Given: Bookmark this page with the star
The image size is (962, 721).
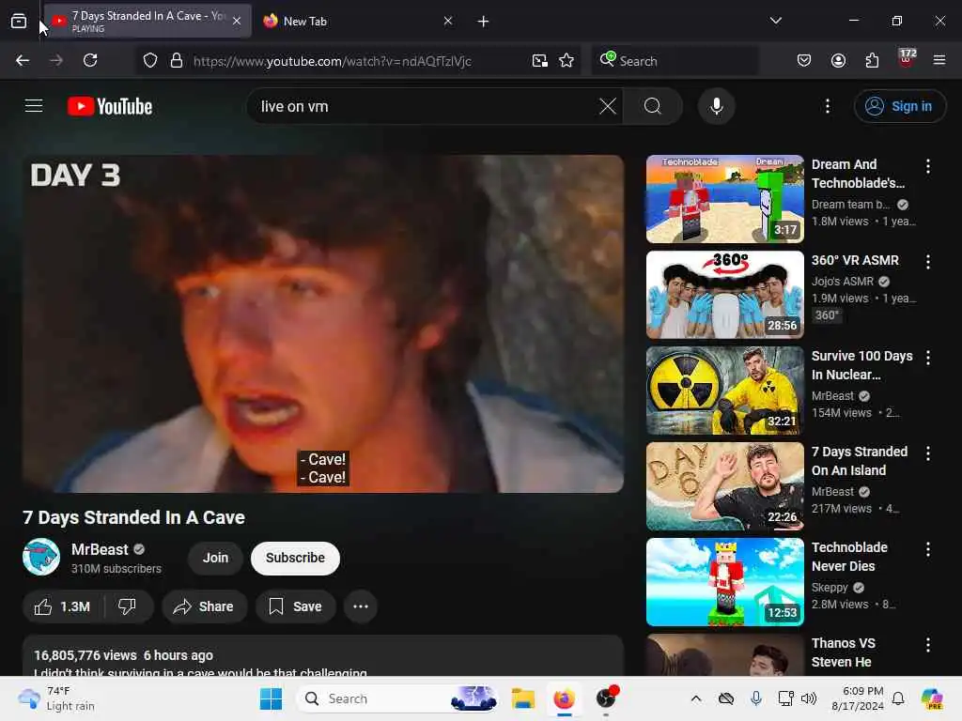Looking at the screenshot, I should [566, 60].
